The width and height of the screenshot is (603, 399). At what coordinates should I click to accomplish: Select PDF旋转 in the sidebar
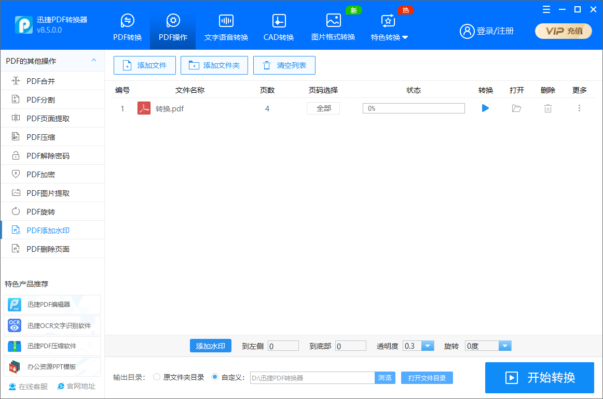tap(53, 211)
